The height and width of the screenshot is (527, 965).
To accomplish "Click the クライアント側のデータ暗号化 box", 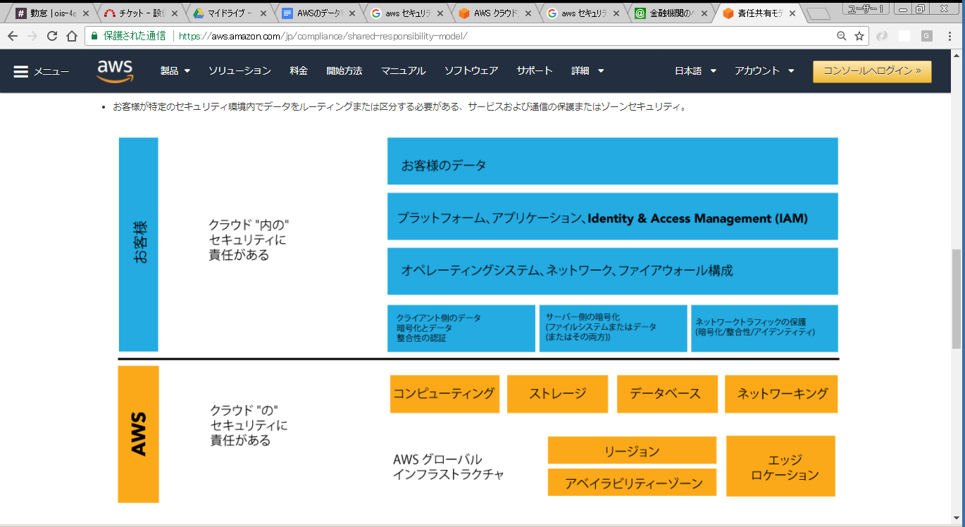I will [x=461, y=328].
